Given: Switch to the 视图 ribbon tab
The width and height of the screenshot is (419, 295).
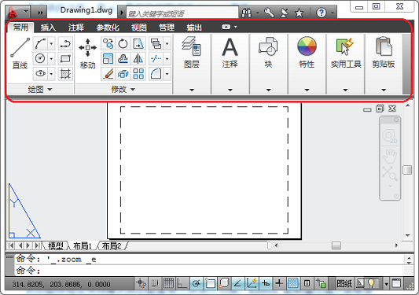Looking at the screenshot, I should coord(138,28).
